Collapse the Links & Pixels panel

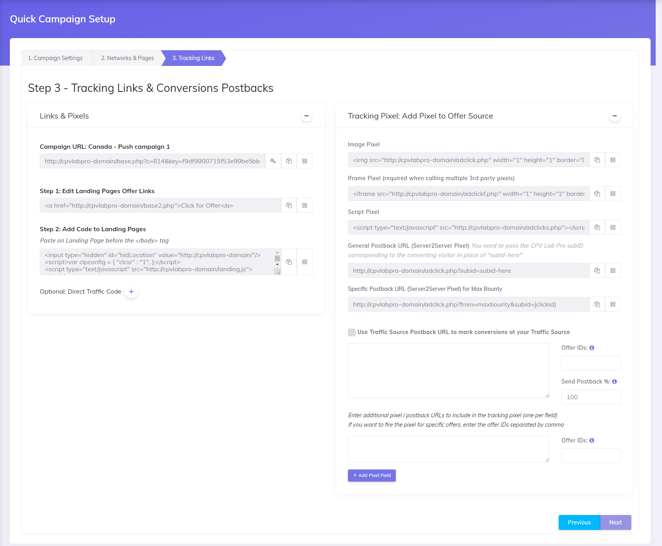306,116
